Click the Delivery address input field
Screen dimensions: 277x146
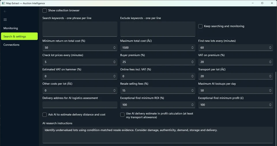click(x=80, y=105)
